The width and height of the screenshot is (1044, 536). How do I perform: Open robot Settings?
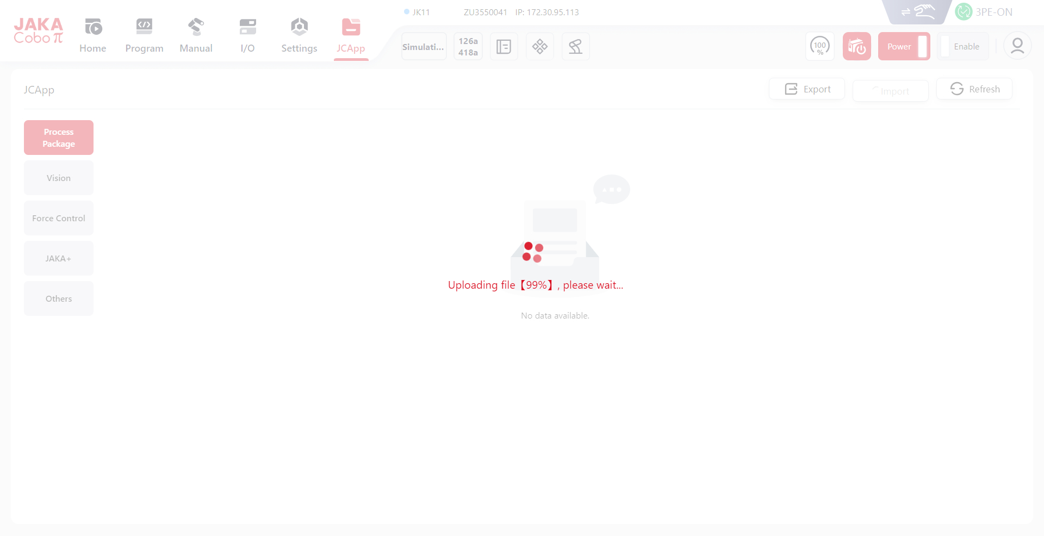pyautogui.click(x=299, y=36)
